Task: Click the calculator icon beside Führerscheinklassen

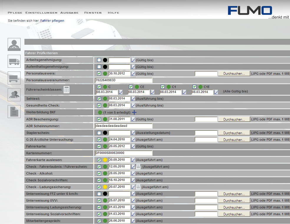Action: [x=67, y=90]
